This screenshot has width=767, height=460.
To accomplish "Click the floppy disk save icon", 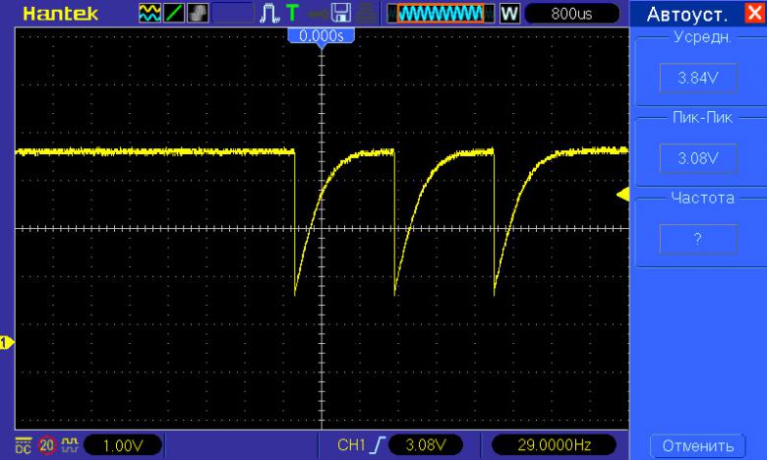I will tap(341, 13).
